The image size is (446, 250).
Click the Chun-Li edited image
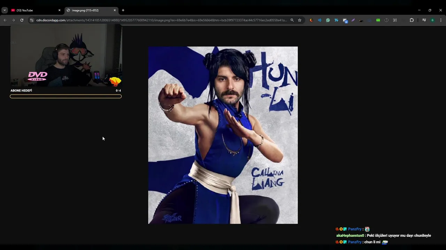pos(223,135)
